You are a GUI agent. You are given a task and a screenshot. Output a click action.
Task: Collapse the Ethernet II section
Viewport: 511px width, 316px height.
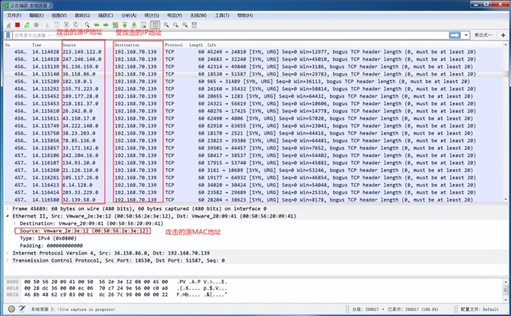(7, 216)
